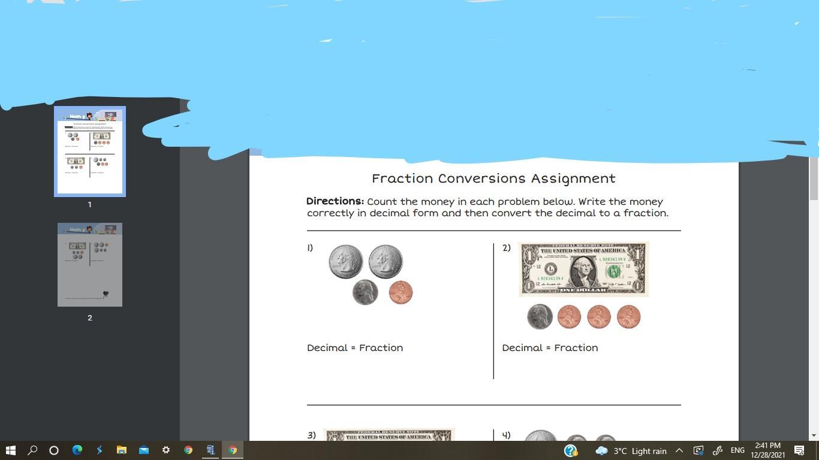Open the Windows Start menu
Image resolution: width=819 pixels, height=460 pixels.
point(10,450)
